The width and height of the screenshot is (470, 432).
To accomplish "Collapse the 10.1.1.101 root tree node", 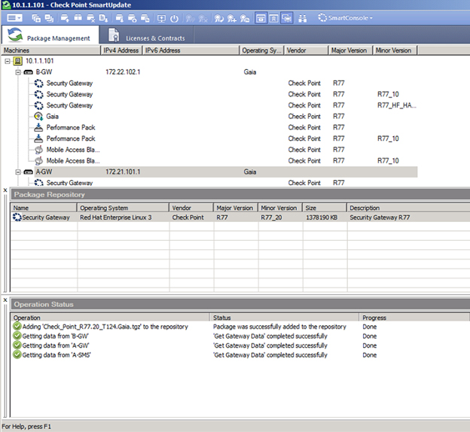I will (x=8, y=61).
